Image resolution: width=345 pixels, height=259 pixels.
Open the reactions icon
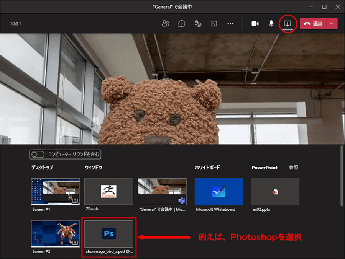(198, 24)
